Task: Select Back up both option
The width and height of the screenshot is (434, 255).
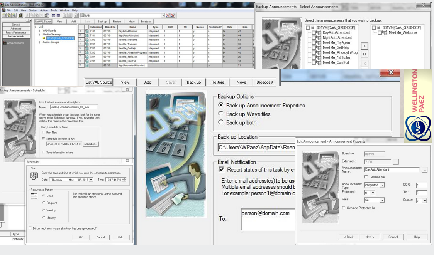Action: point(220,122)
